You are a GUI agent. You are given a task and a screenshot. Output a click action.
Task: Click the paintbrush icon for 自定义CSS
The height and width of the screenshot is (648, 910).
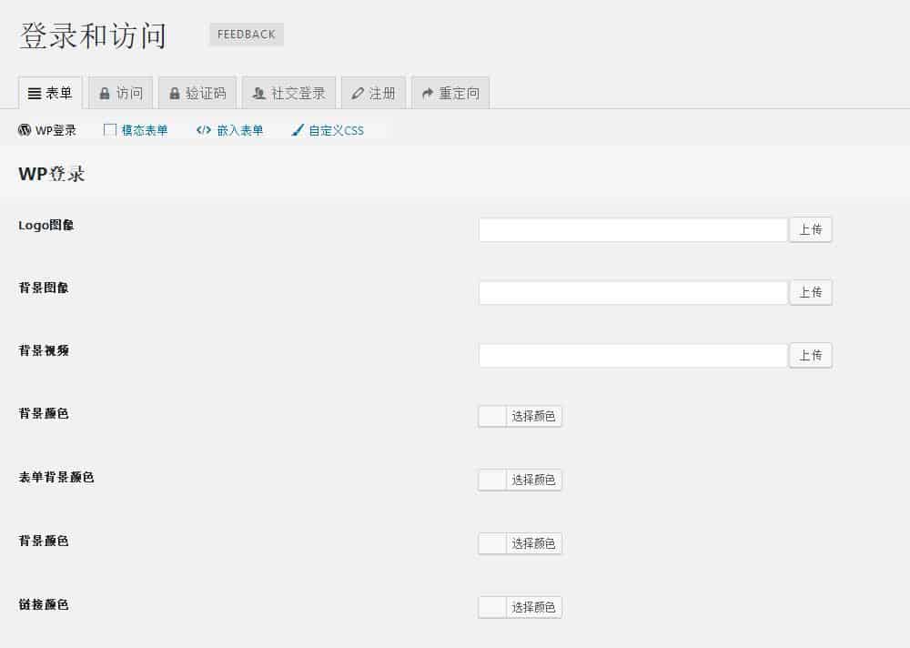tap(297, 130)
